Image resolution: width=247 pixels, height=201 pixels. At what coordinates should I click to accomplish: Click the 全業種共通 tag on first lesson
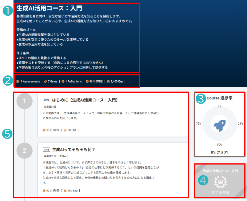[50, 107]
